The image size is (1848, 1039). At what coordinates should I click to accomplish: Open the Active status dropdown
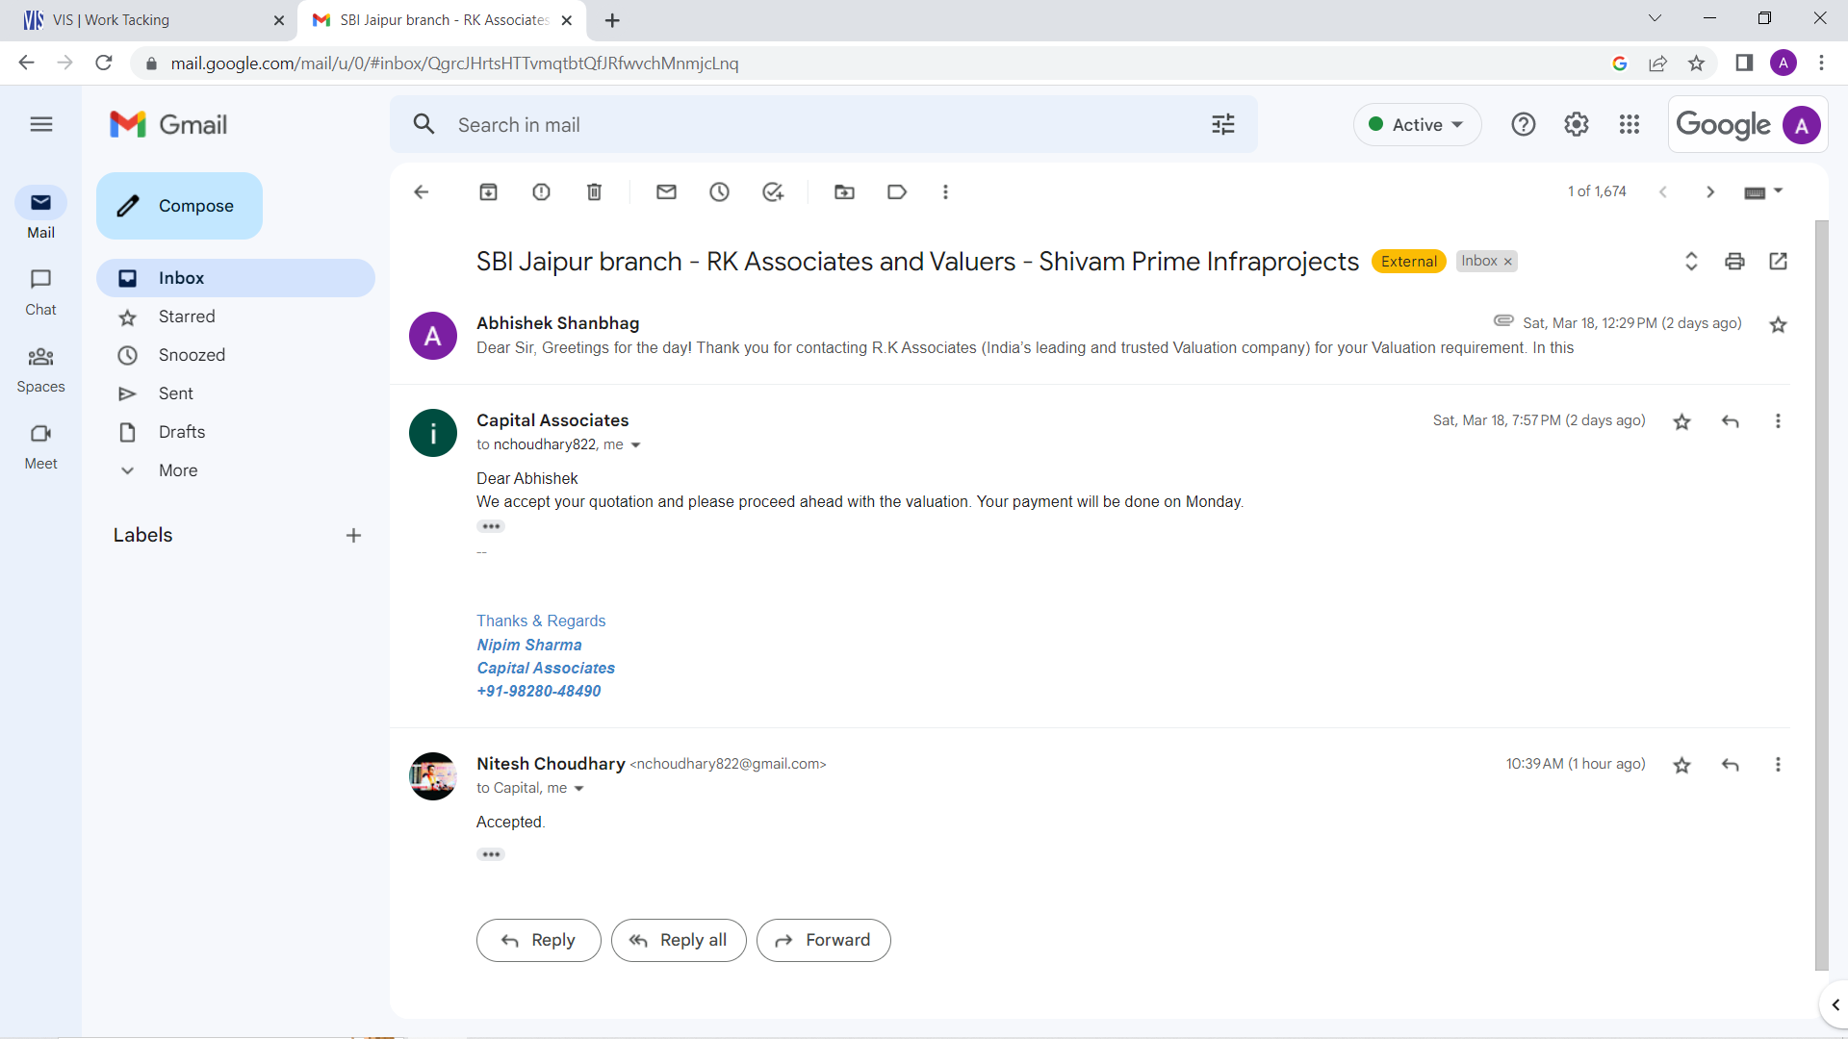pyautogui.click(x=1417, y=124)
